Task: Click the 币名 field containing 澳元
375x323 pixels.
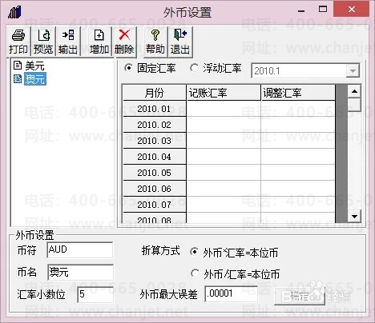Action: pos(80,272)
